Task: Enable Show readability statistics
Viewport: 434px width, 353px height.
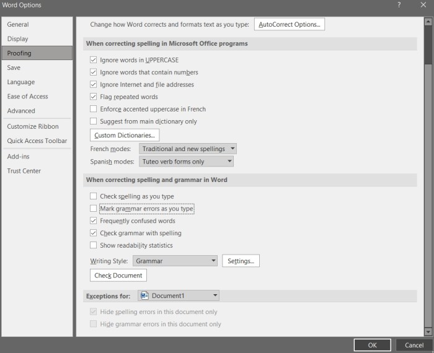Action: 93,245
